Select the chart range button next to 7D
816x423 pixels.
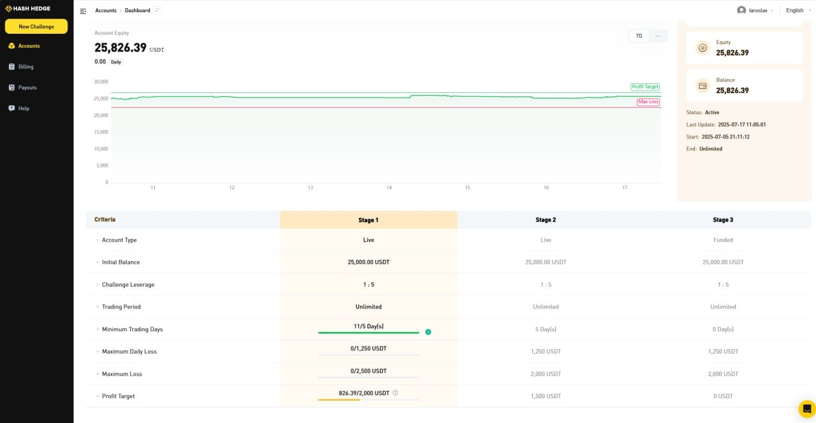pos(658,36)
